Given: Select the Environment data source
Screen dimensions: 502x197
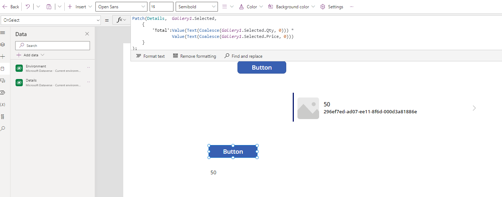Looking at the screenshot, I should [x=52, y=68].
